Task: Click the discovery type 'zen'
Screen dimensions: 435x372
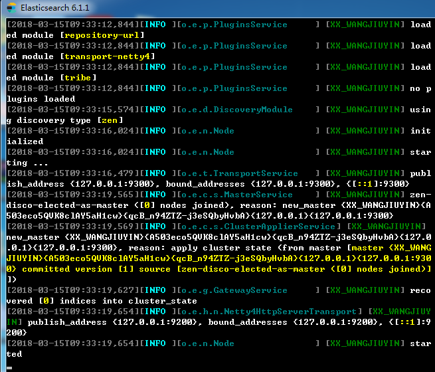Action: (x=110, y=120)
